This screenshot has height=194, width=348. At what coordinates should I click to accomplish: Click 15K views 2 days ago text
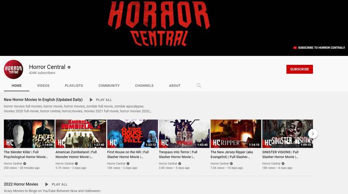pyautogui.click(x=122, y=168)
